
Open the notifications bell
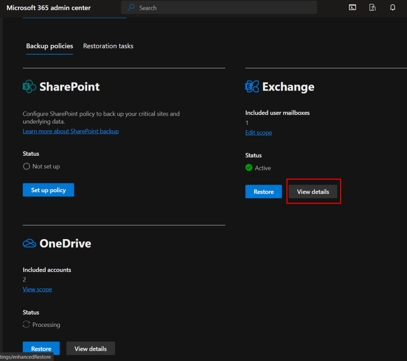click(x=393, y=8)
